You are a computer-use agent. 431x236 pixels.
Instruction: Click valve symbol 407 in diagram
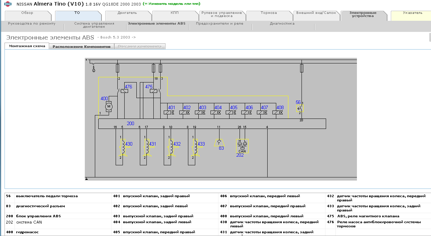pyautogui.click(x=262, y=112)
